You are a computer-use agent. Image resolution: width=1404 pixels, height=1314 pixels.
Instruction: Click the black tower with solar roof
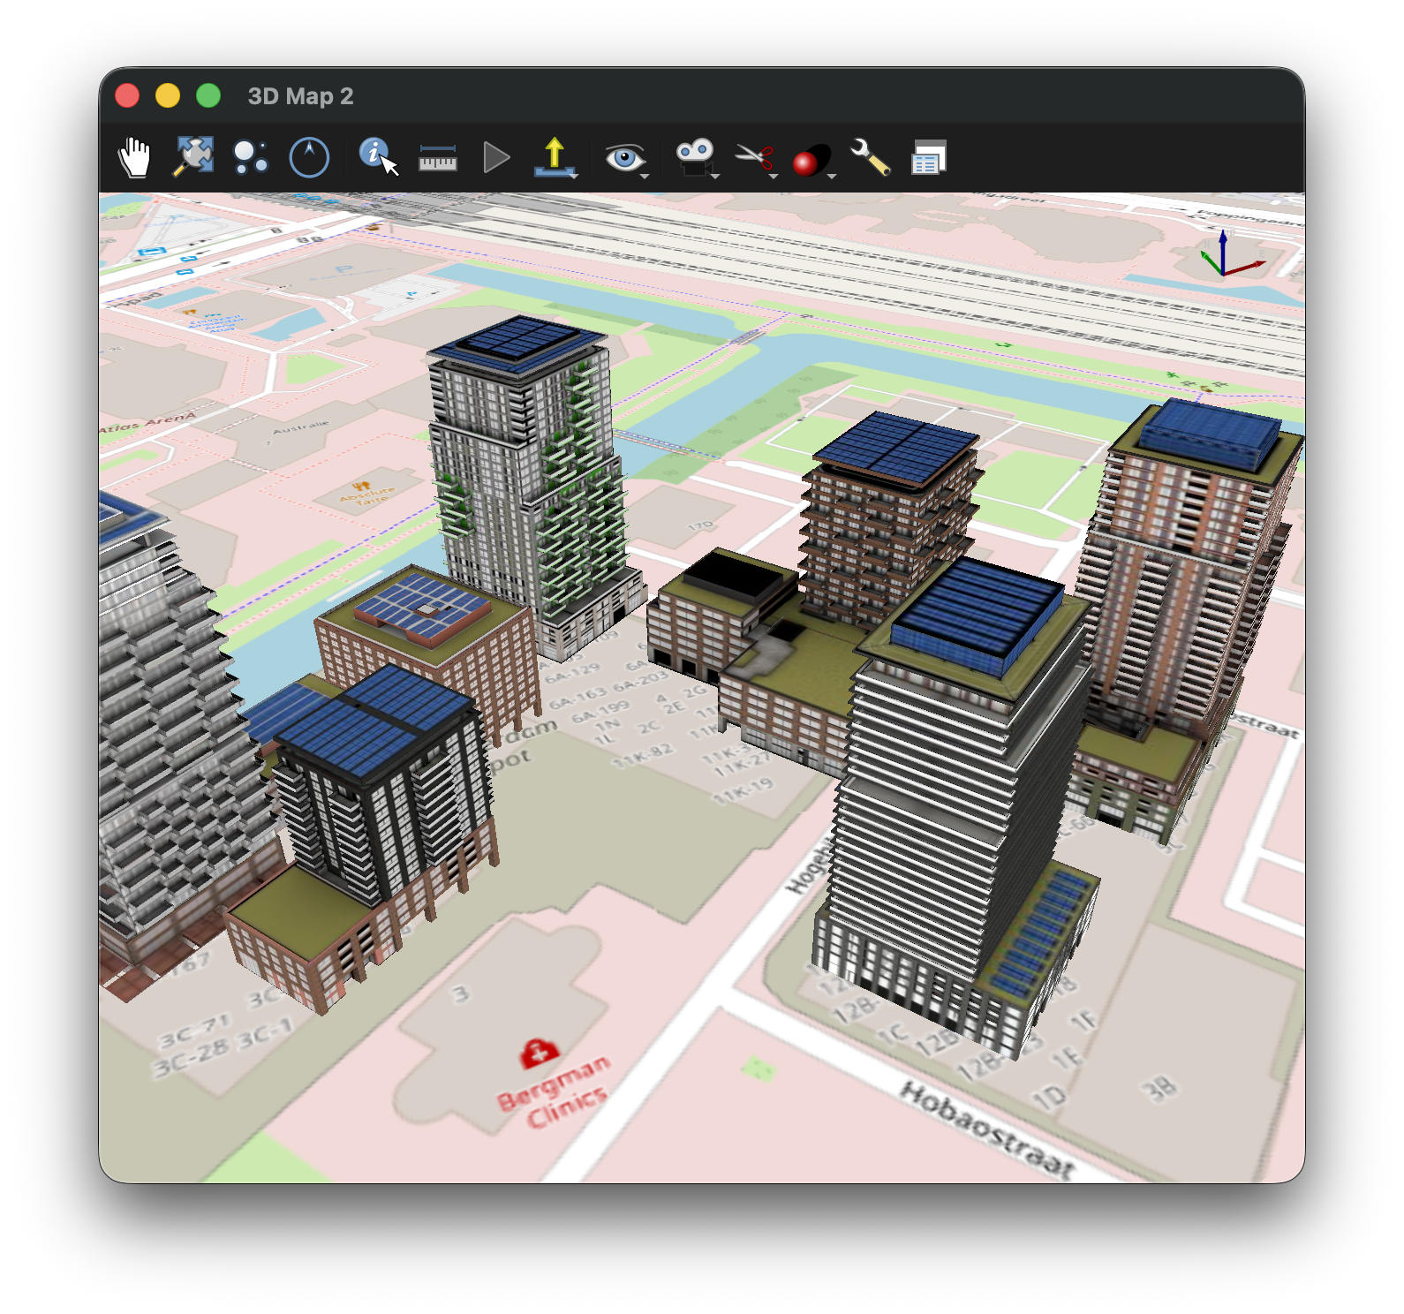point(380,786)
